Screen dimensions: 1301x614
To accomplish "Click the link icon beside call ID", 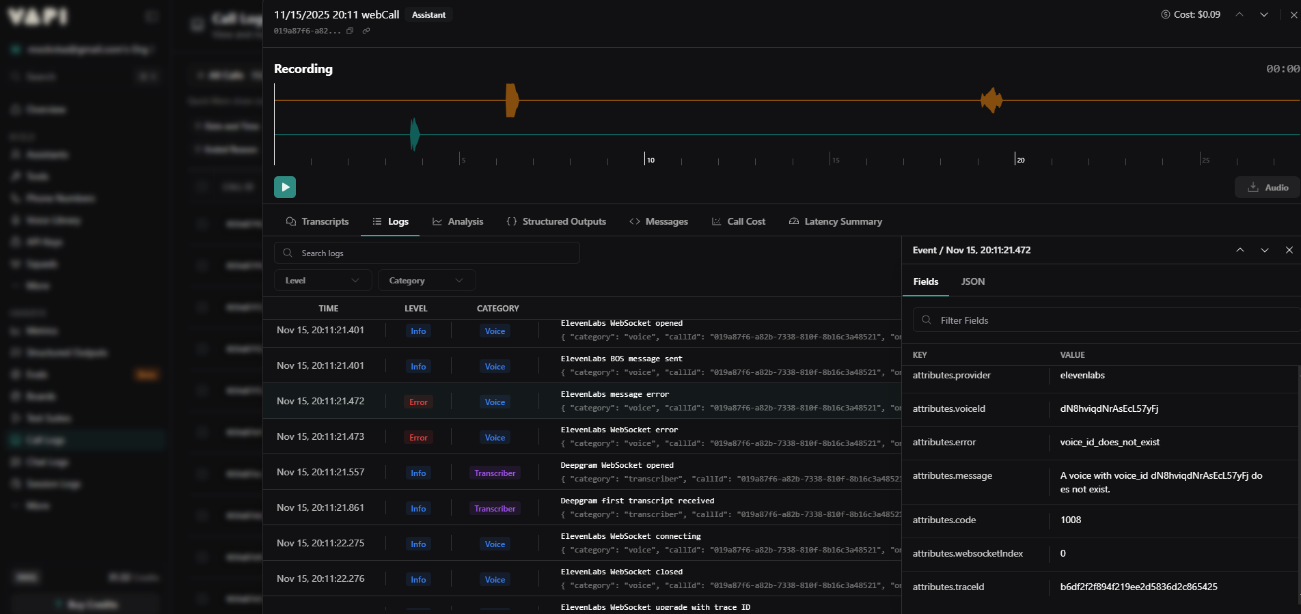I will click(x=366, y=31).
